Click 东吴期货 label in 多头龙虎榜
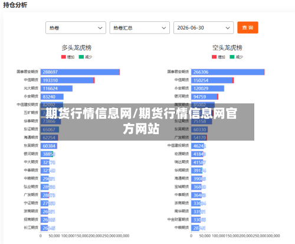295x244 pixels. 31,145
